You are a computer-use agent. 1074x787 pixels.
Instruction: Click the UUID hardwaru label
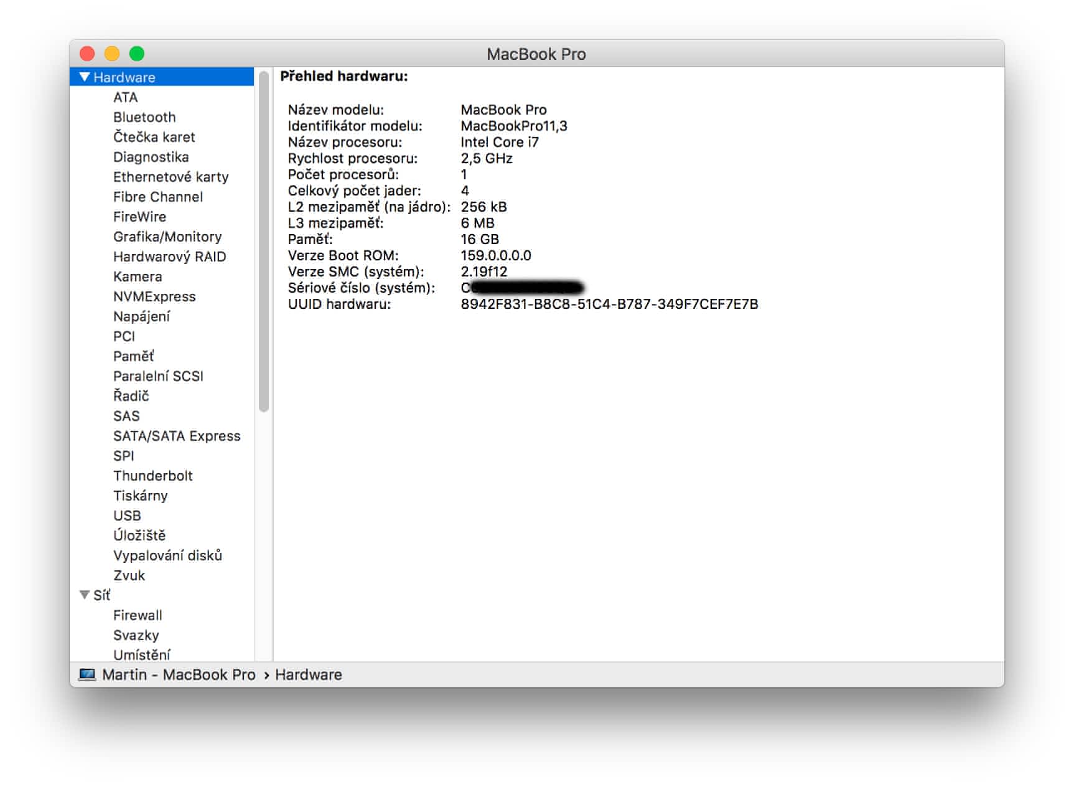tap(340, 304)
